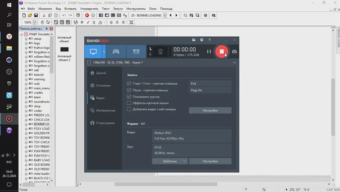The width and height of the screenshot is (340, 192).
Task: Collapse the FN@F Simulator tree root
Action: coord(22,34)
